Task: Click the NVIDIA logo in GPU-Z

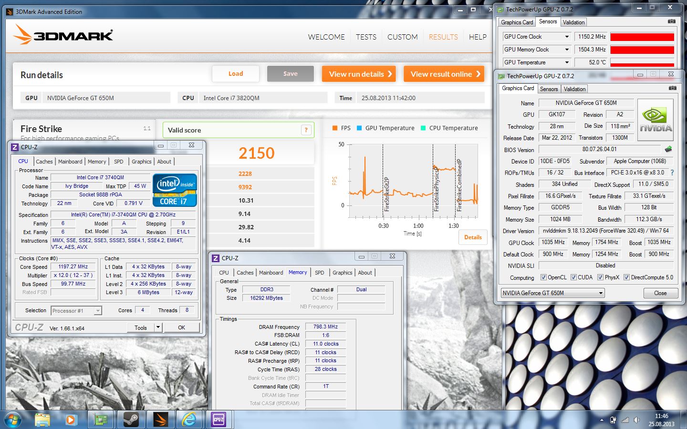Action: [x=656, y=120]
